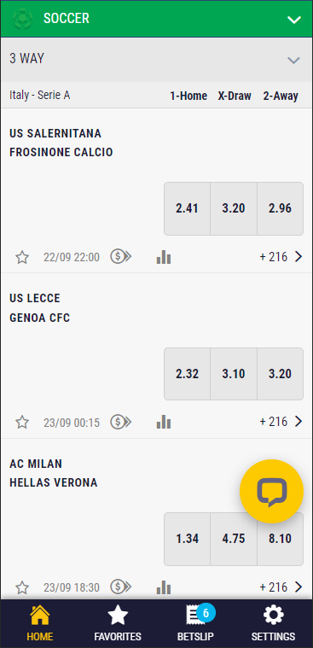Favorite the US Lecce vs Genoa star
313x648 pixels.
click(22, 423)
